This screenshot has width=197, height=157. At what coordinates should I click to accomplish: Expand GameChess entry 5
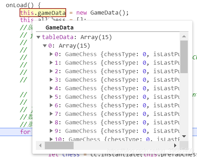pos(51,97)
